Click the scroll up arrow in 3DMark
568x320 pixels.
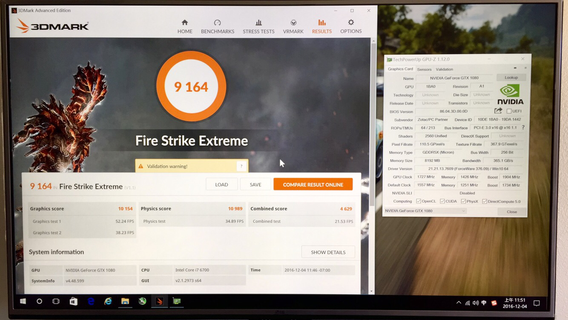373,41
